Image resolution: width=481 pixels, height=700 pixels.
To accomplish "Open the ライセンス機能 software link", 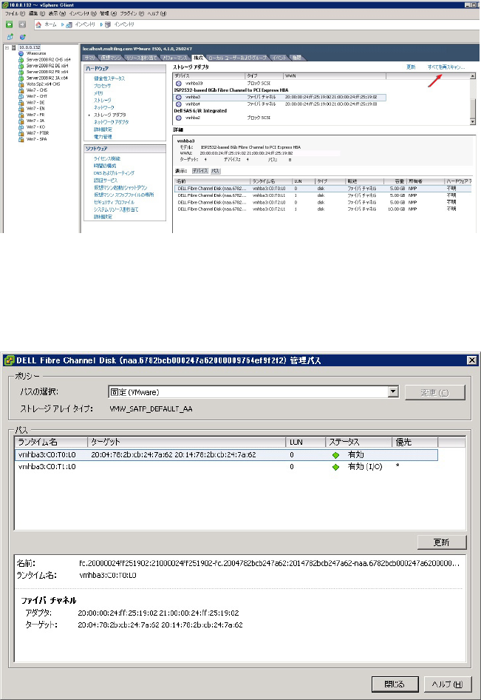I will (x=107, y=158).
